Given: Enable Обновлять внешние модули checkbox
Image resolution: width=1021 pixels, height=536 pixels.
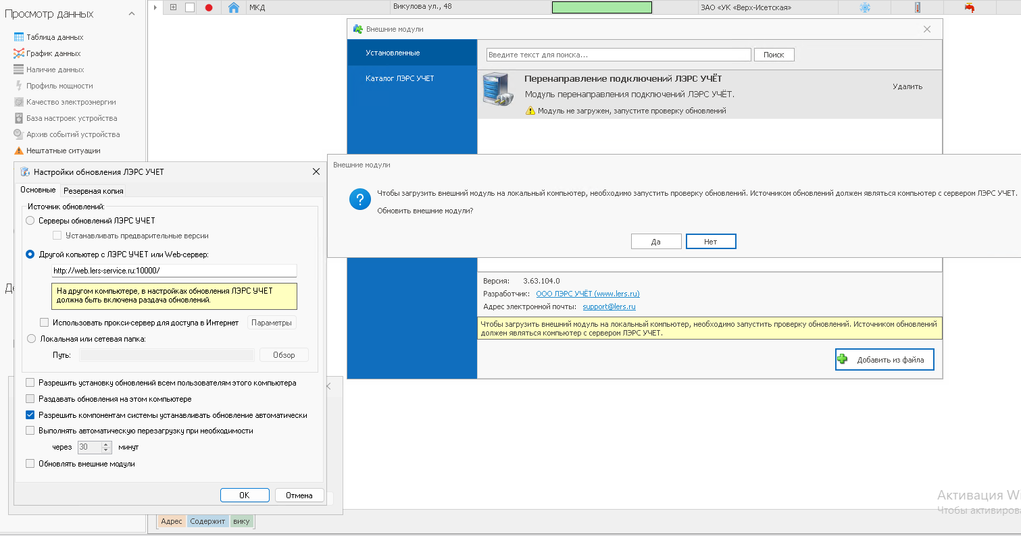Looking at the screenshot, I should point(30,464).
